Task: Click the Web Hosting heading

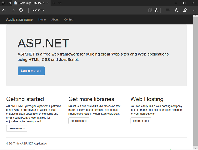Action: pos(147,99)
